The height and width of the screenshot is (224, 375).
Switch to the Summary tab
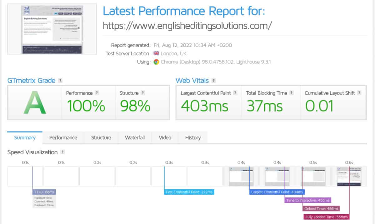pyautogui.click(x=25, y=137)
